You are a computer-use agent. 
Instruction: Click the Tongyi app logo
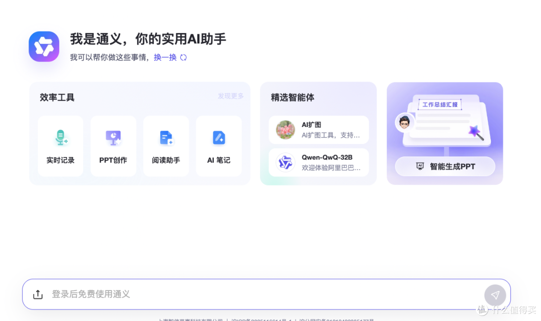44,46
